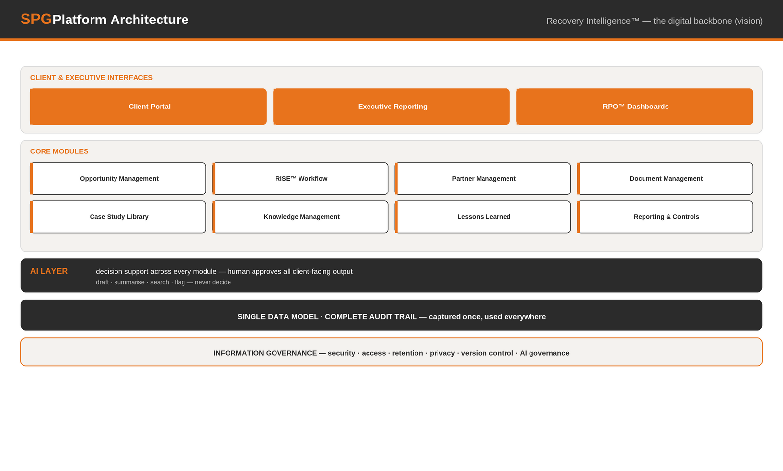783x471 pixels.
Task: Select the RISE™ Workflow module
Action: coord(300,179)
